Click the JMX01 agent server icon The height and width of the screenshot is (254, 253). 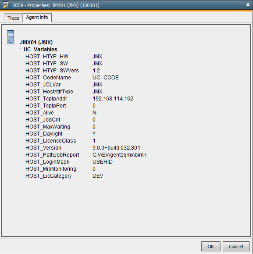pos(11,37)
